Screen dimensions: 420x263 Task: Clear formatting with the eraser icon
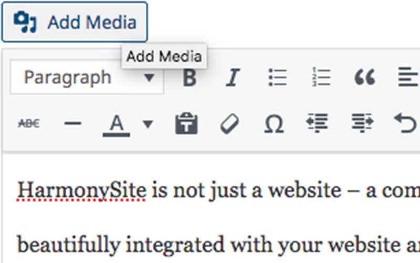coord(229,124)
